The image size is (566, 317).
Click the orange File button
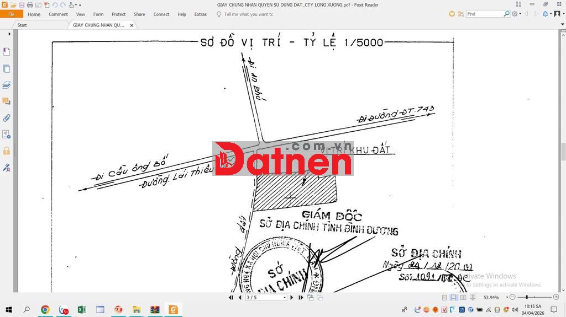(x=11, y=14)
